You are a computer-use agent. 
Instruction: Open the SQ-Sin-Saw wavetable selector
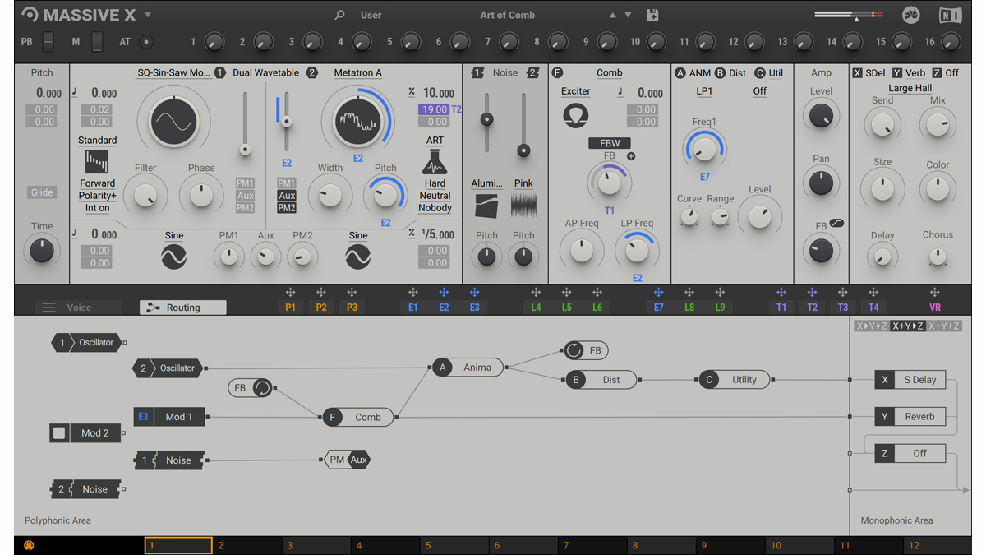pos(173,73)
